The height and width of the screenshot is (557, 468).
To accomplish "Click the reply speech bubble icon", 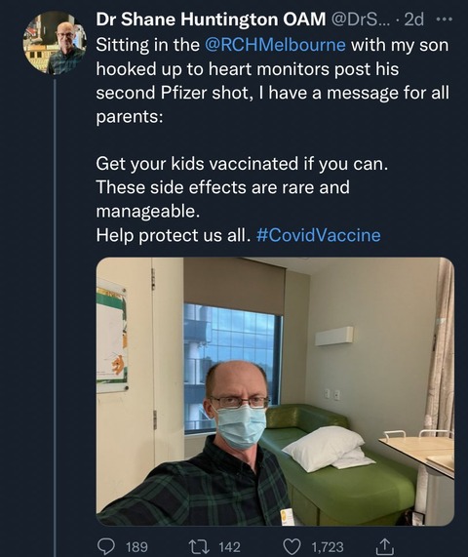I will tap(105, 546).
